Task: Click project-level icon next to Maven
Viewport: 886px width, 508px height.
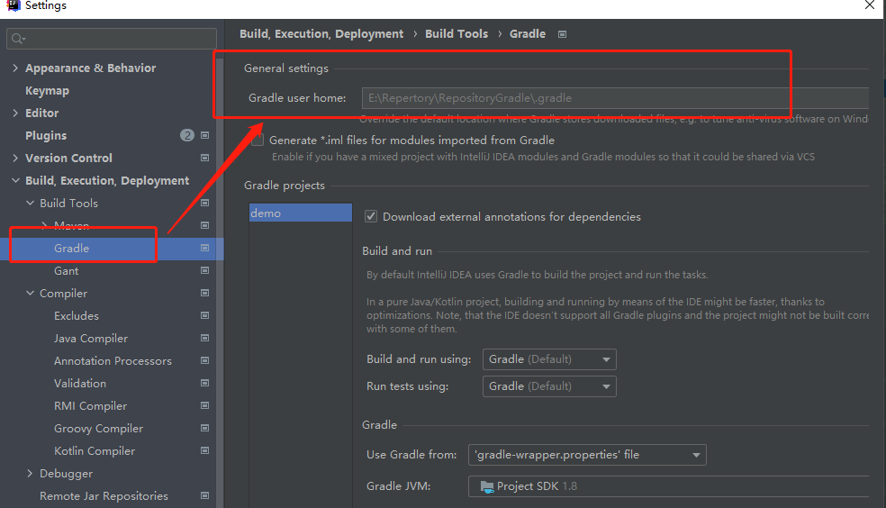Action: click(x=204, y=225)
